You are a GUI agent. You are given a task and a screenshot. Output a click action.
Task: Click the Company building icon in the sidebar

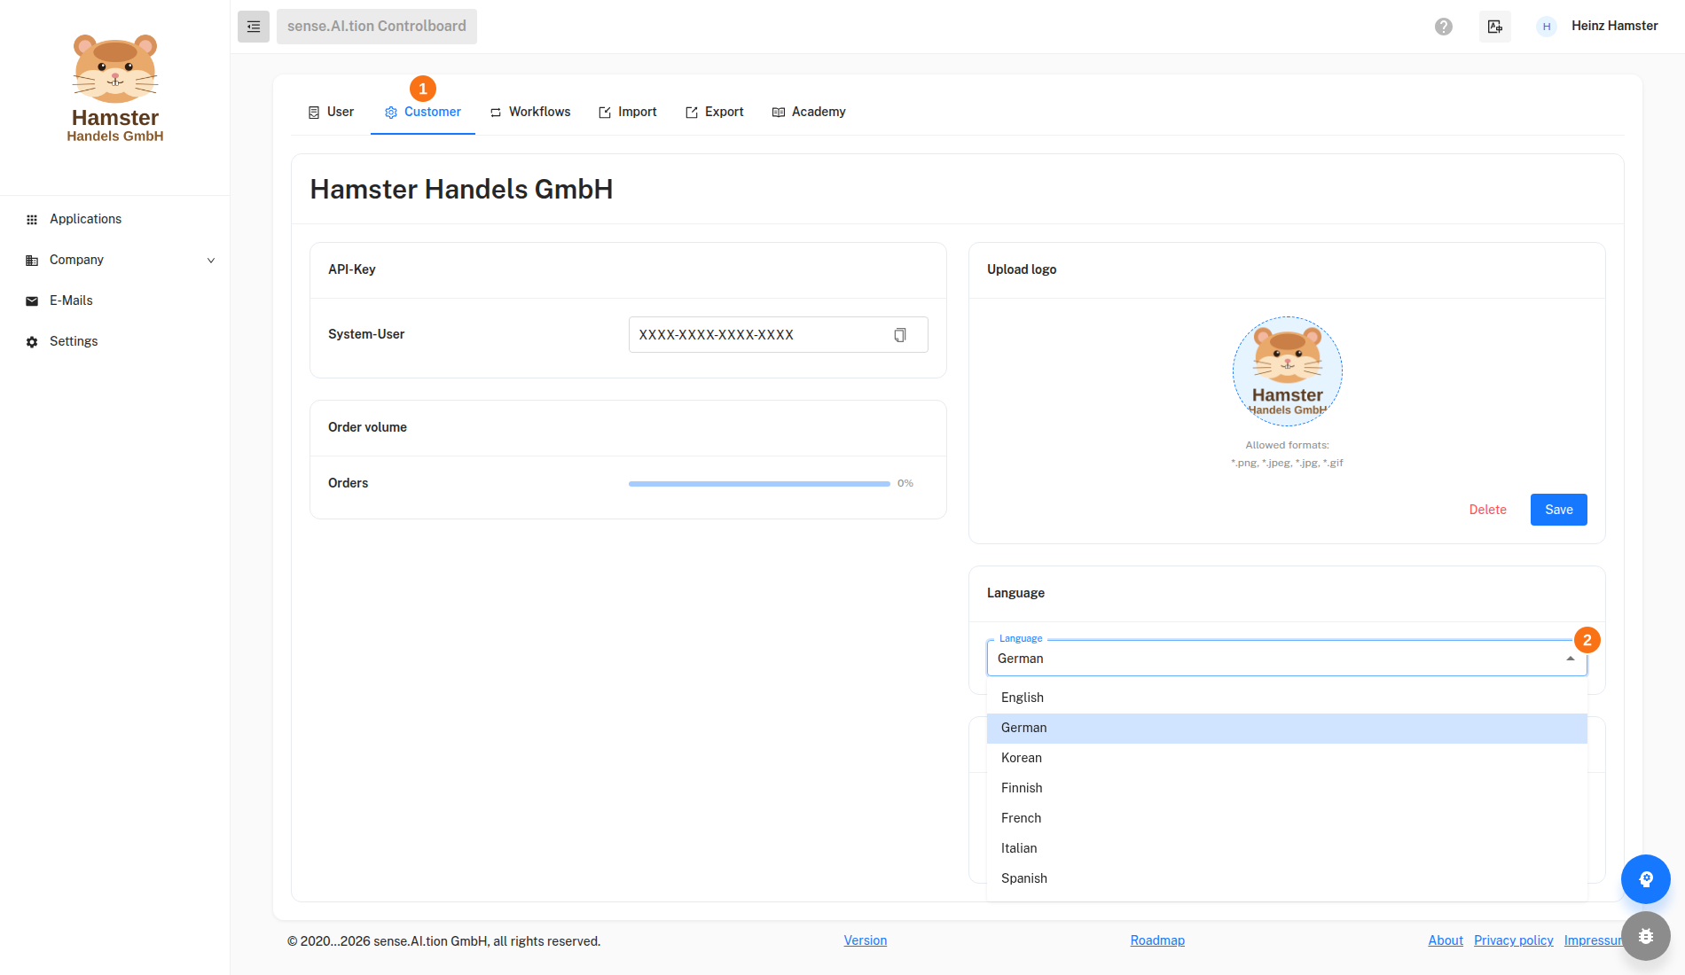click(32, 261)
